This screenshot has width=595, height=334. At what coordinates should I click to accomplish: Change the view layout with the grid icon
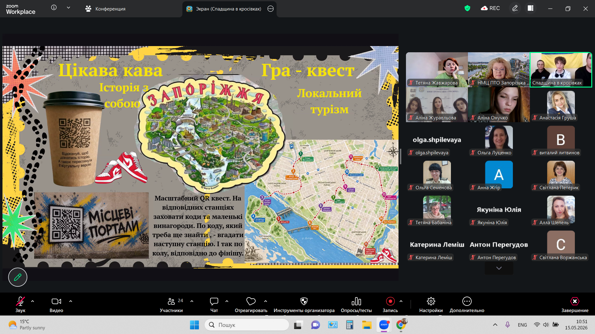531,8
